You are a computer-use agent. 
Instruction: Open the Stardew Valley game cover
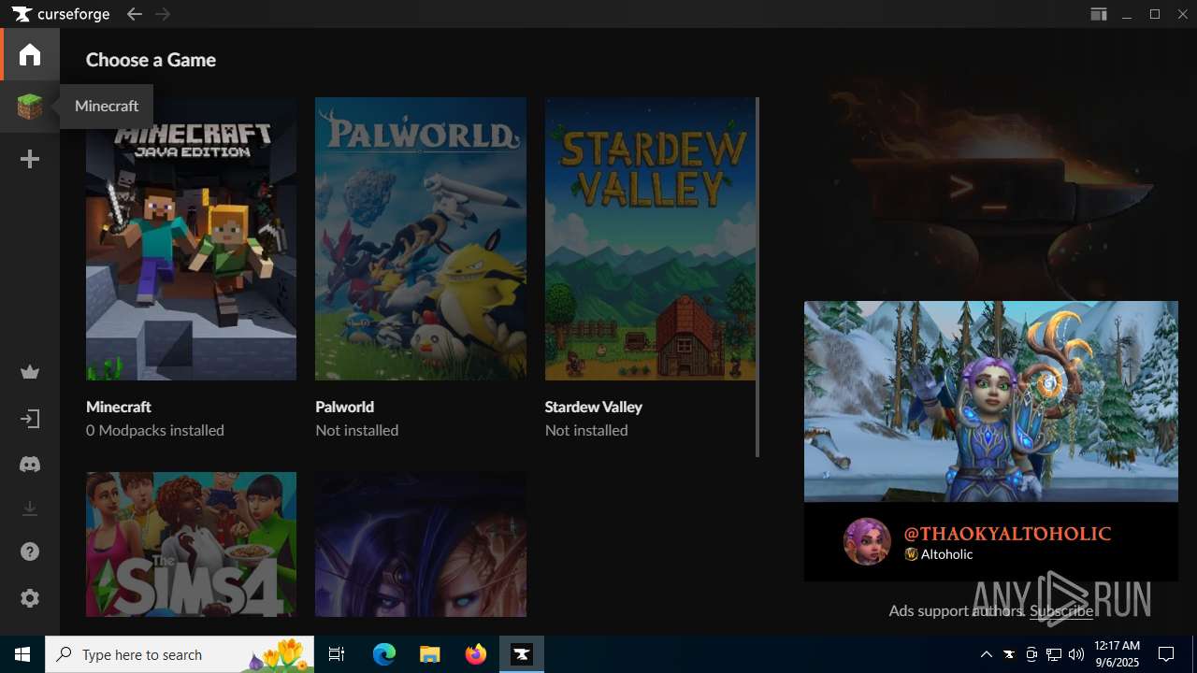[x=650, y=239]
